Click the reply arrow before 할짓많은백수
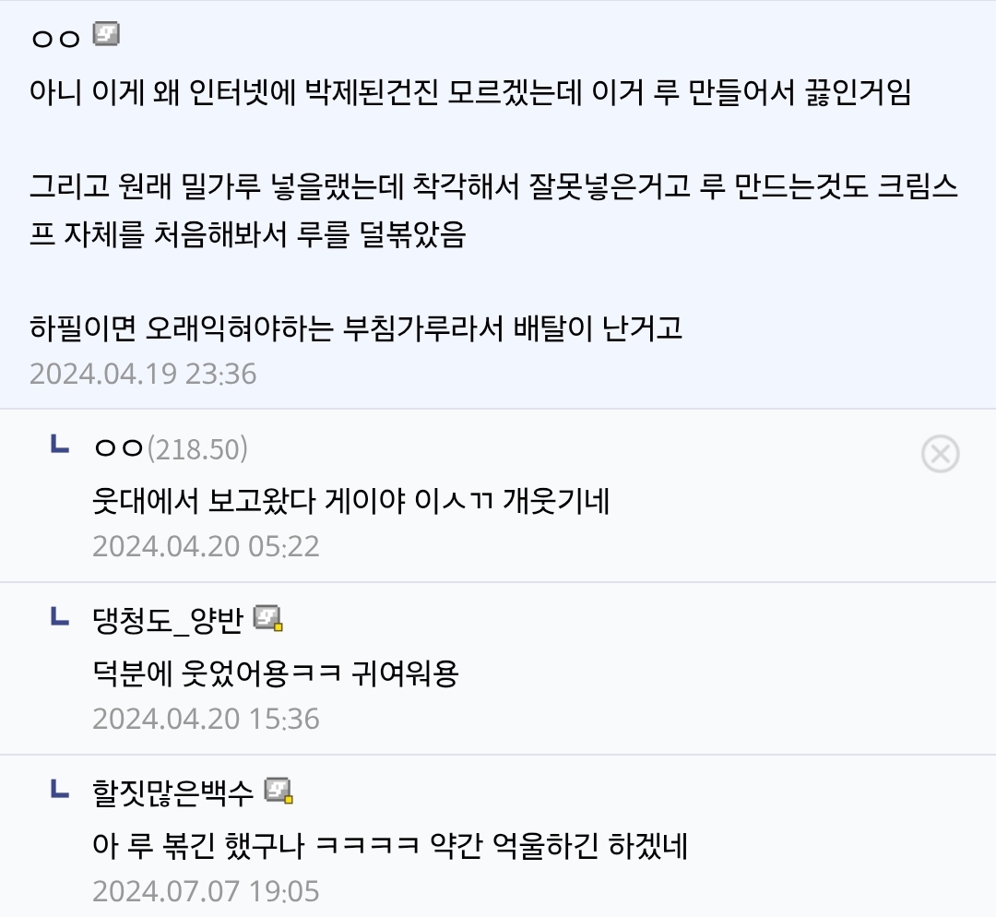Image resolution: width=996 pixels, height=917 pixels. 59,789
